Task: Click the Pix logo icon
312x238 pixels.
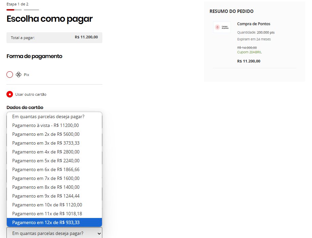Action: click(x=18, y=75)
